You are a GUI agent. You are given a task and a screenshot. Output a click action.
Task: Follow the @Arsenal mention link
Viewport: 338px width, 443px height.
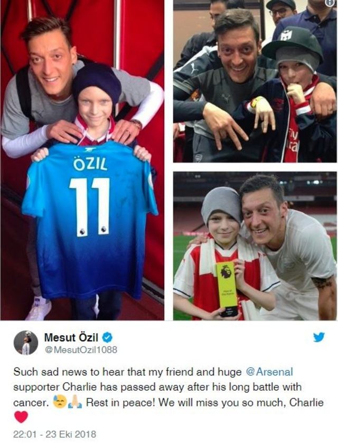point(270,372)
